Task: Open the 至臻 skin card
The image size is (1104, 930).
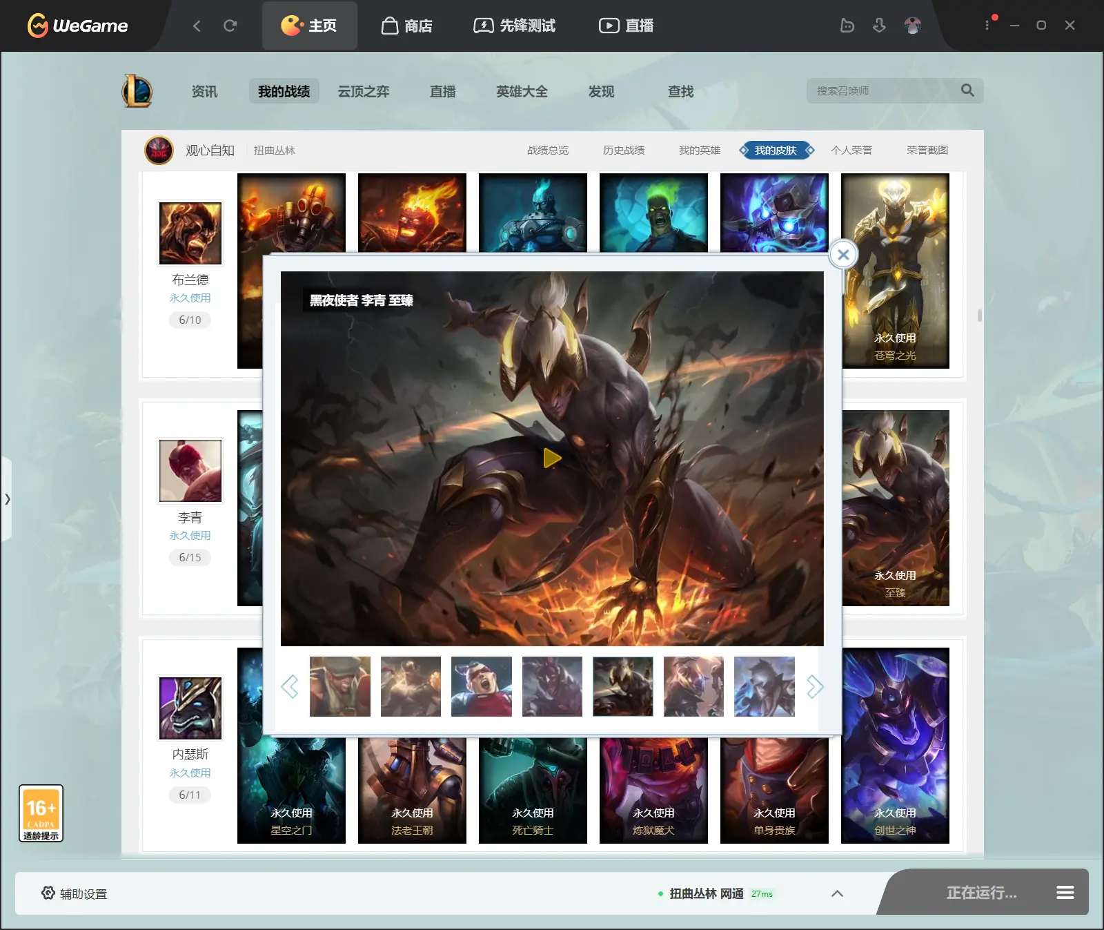Action: click(x=896, y=508)
